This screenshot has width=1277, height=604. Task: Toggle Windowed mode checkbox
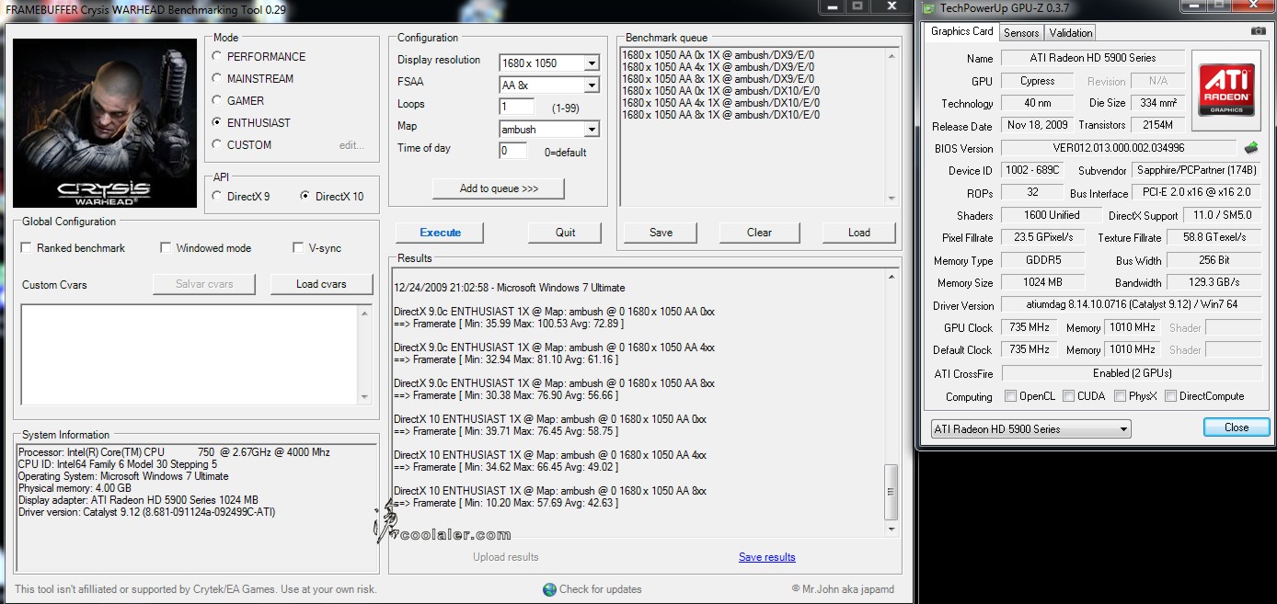166,247
